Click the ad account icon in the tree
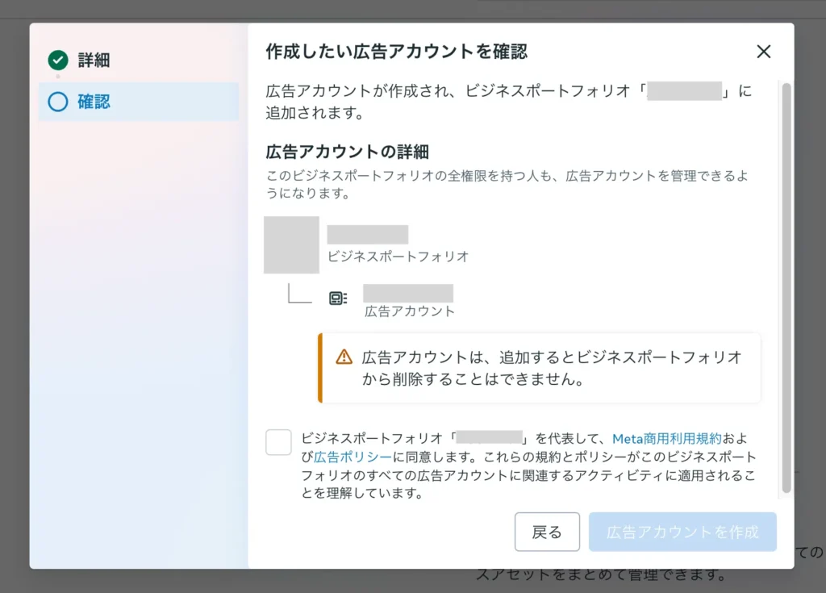This screenshot has height=593, width=826. pos(338,299)
